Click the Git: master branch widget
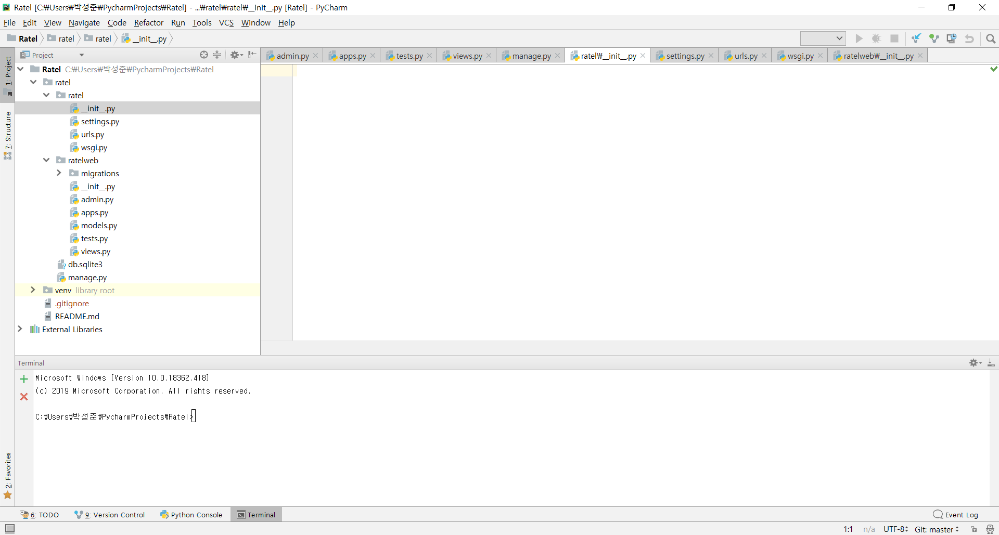The height and width of the screenshot is (535, 999). [936, 529]
